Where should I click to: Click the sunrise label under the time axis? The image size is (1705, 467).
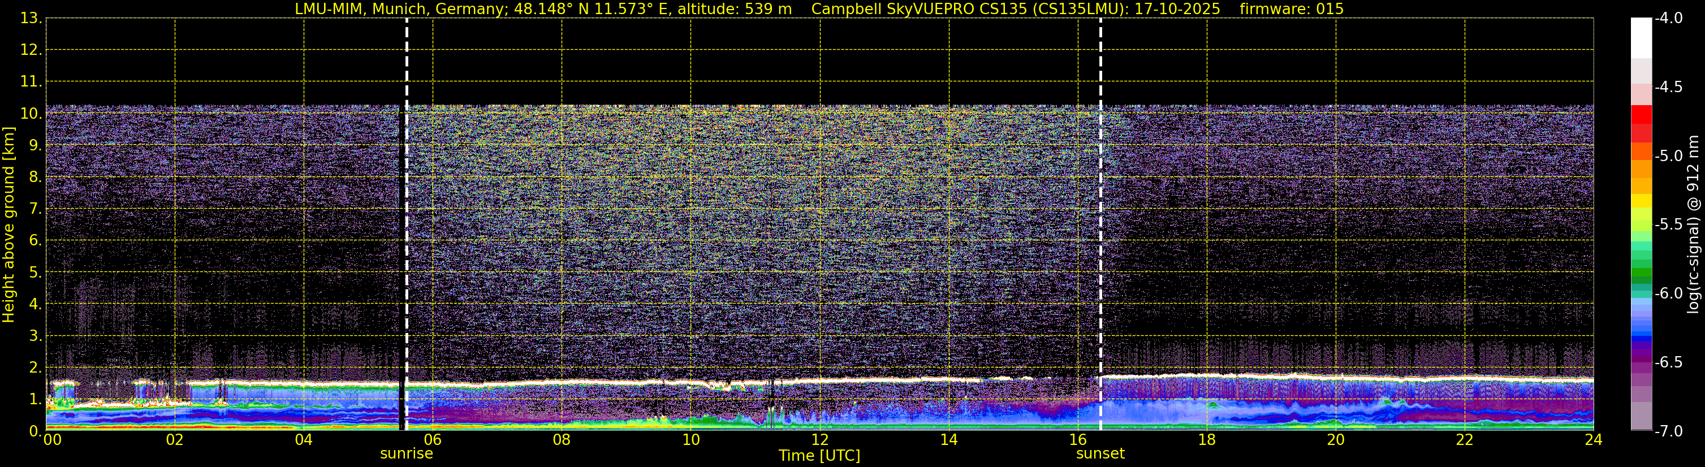[x=407, y=454]
